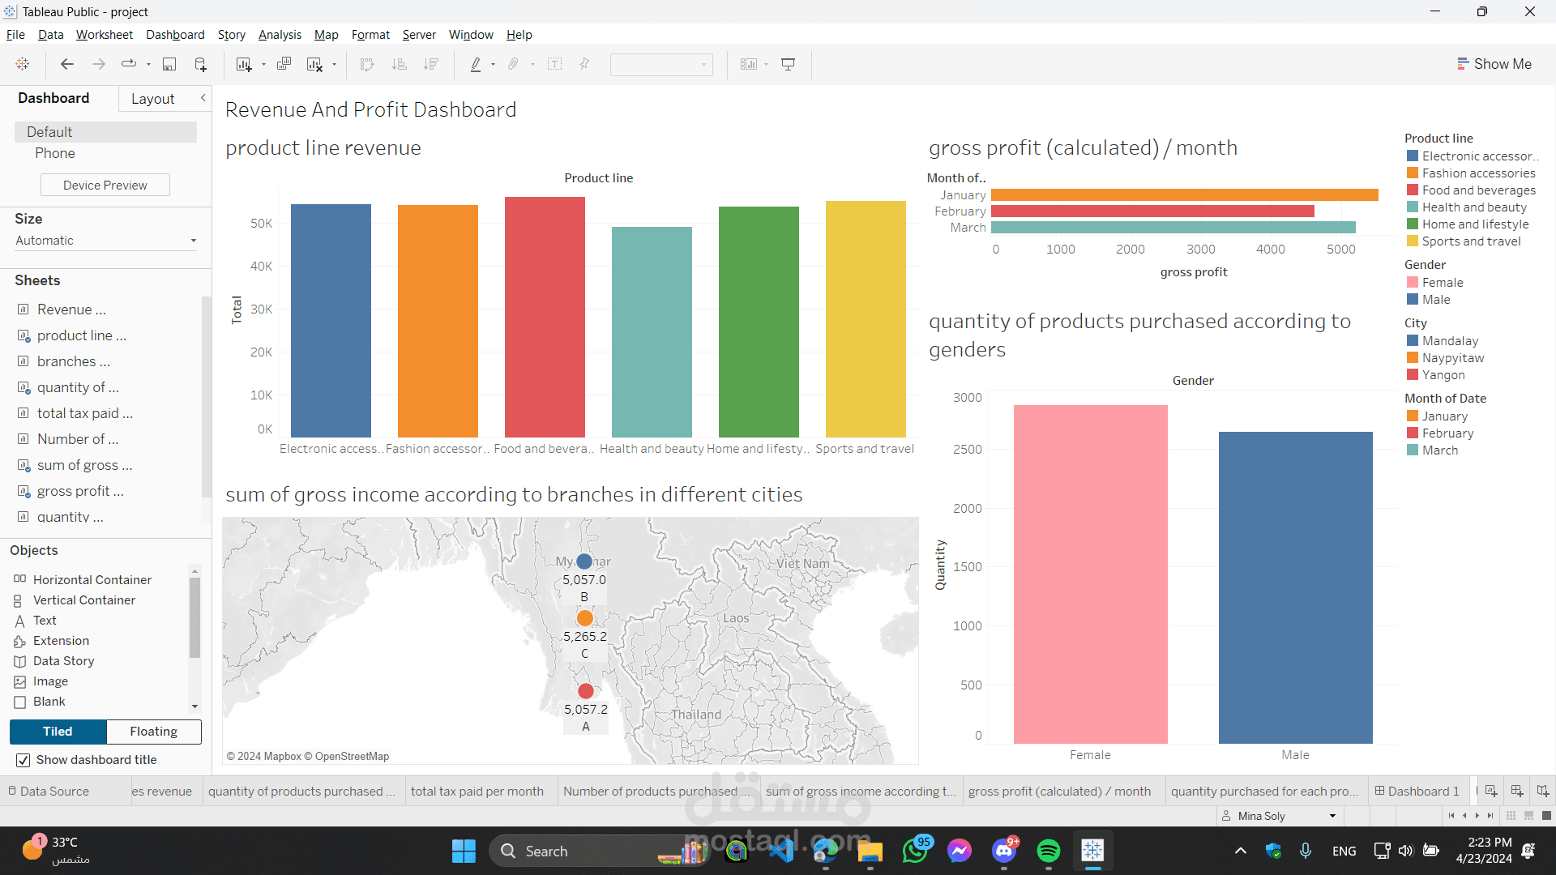
Task: Select the Tiled layout option
Action: [58, 732]
